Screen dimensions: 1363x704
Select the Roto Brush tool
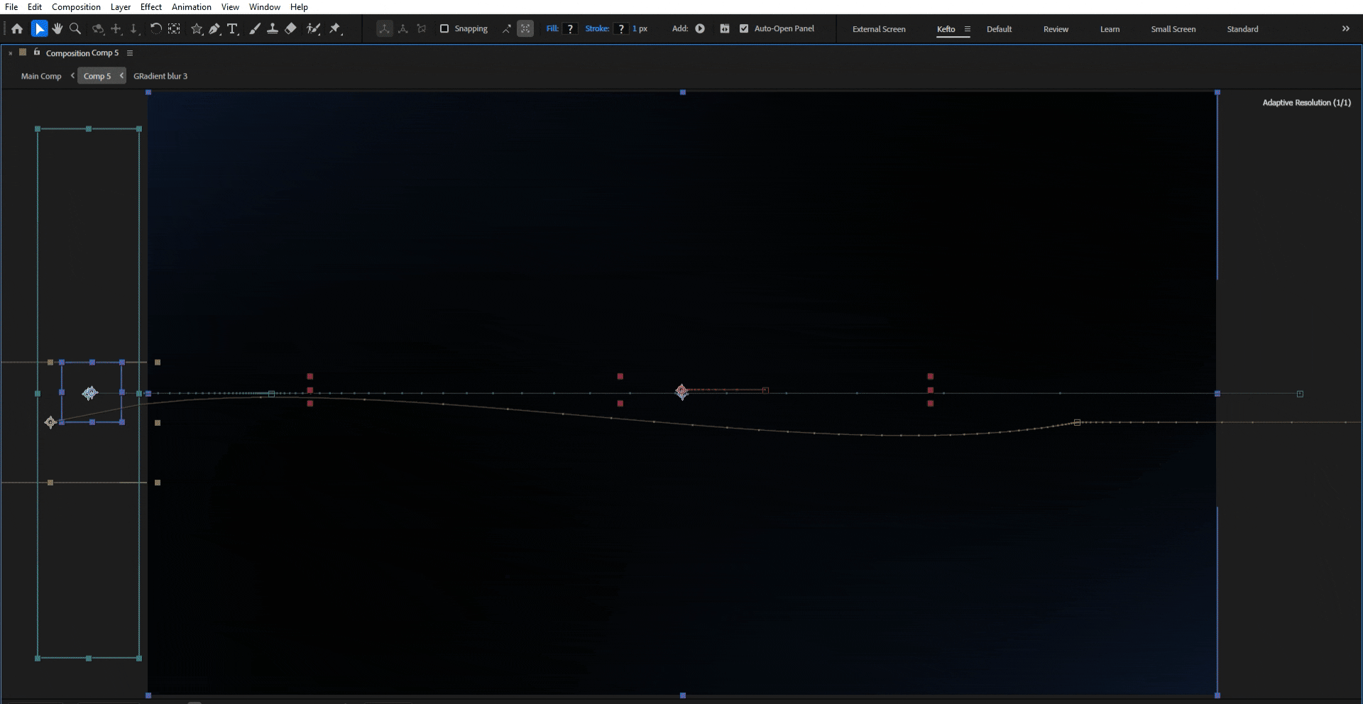pyautogui.click(x=313, y=29)
